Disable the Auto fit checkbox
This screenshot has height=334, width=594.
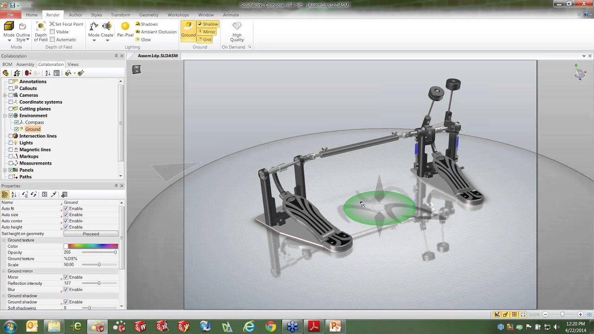(x=66, y=209)
